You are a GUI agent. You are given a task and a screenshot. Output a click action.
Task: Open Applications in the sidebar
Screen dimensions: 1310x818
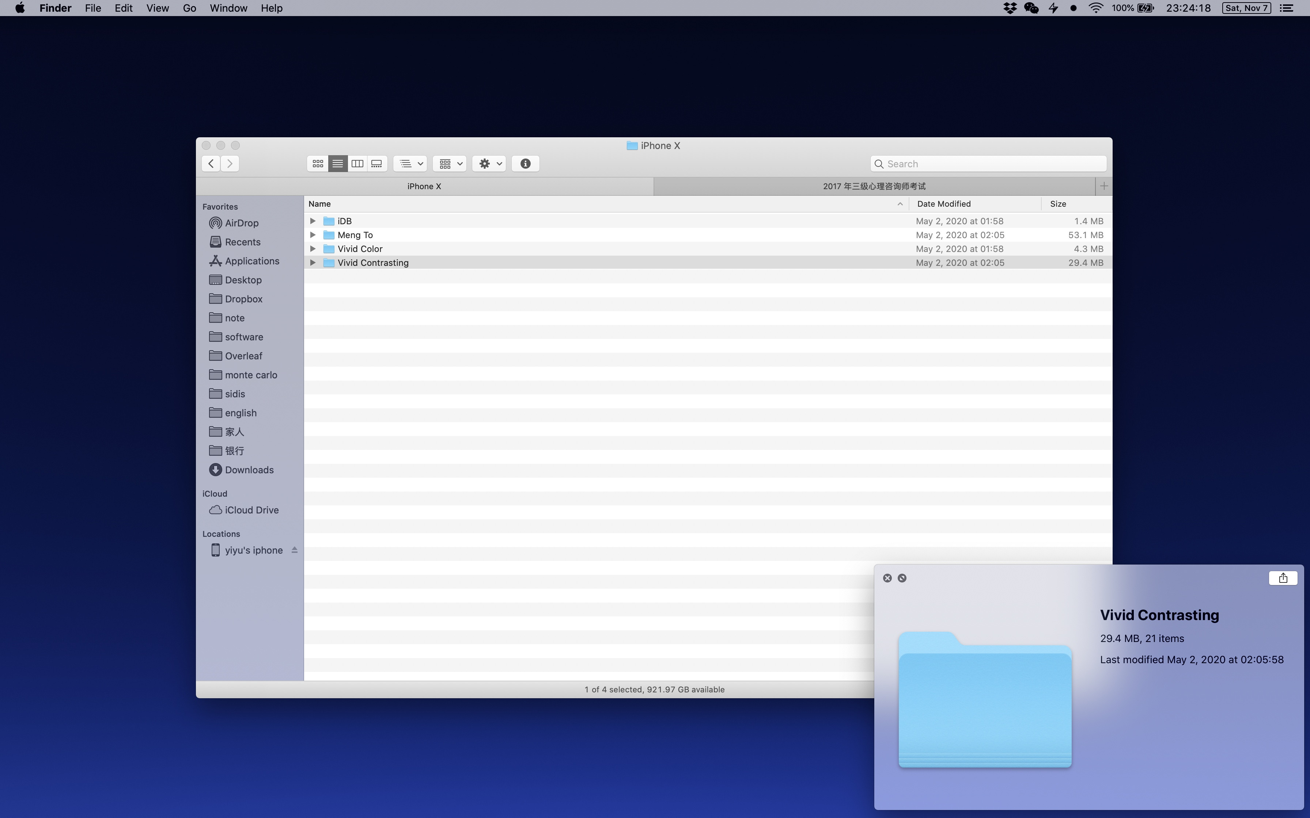point(244,261)
